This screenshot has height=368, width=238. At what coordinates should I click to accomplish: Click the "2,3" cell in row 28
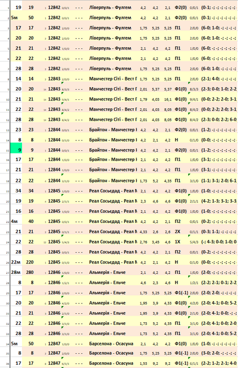156,283
